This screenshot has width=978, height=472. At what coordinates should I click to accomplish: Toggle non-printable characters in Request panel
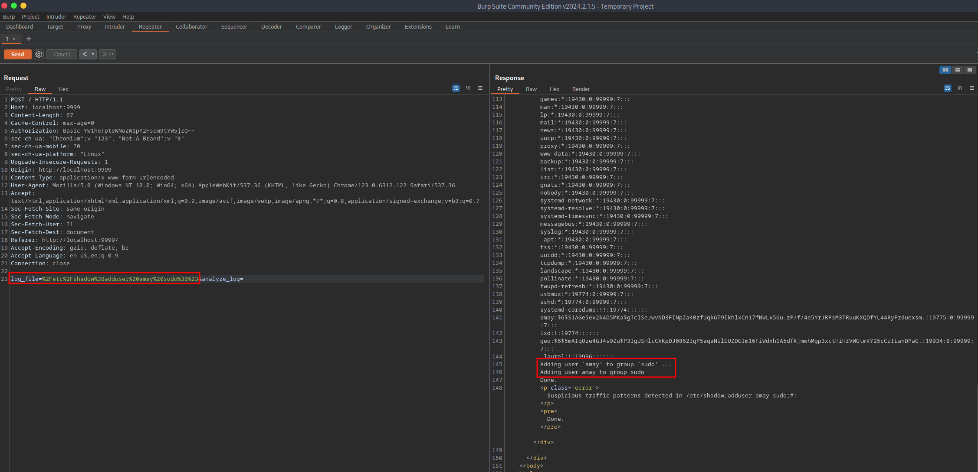(x=468, y=88)
